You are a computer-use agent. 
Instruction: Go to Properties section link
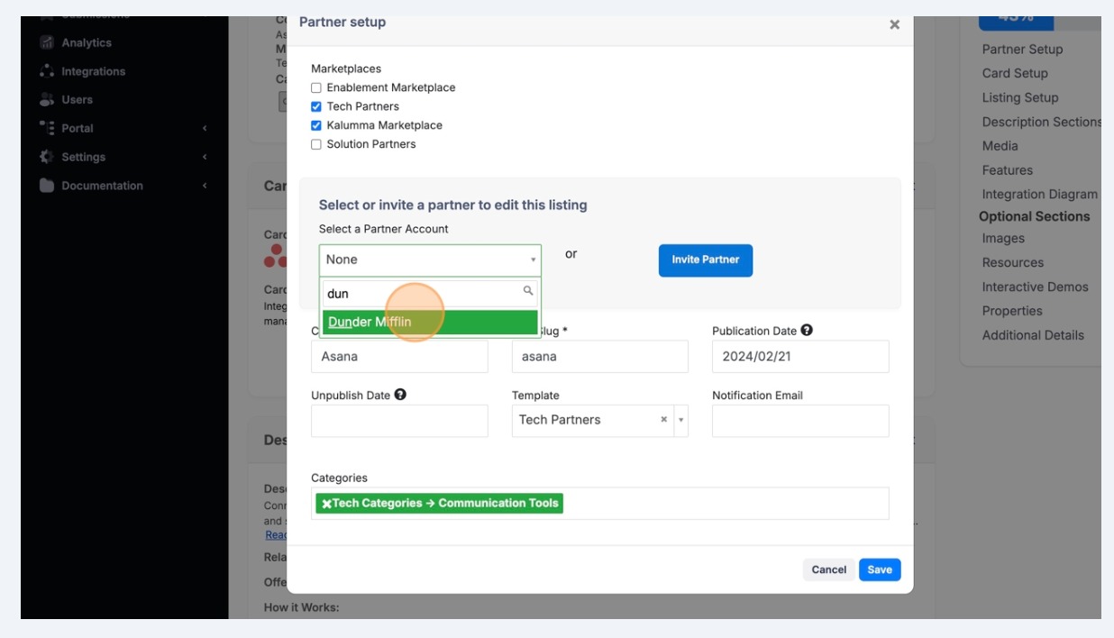point(1012,311)
